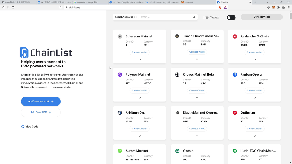This screenshot has height=164, width=292.
Task: Click the Avalanche C-Chain logo icon
Action: [x=235, y=36]
